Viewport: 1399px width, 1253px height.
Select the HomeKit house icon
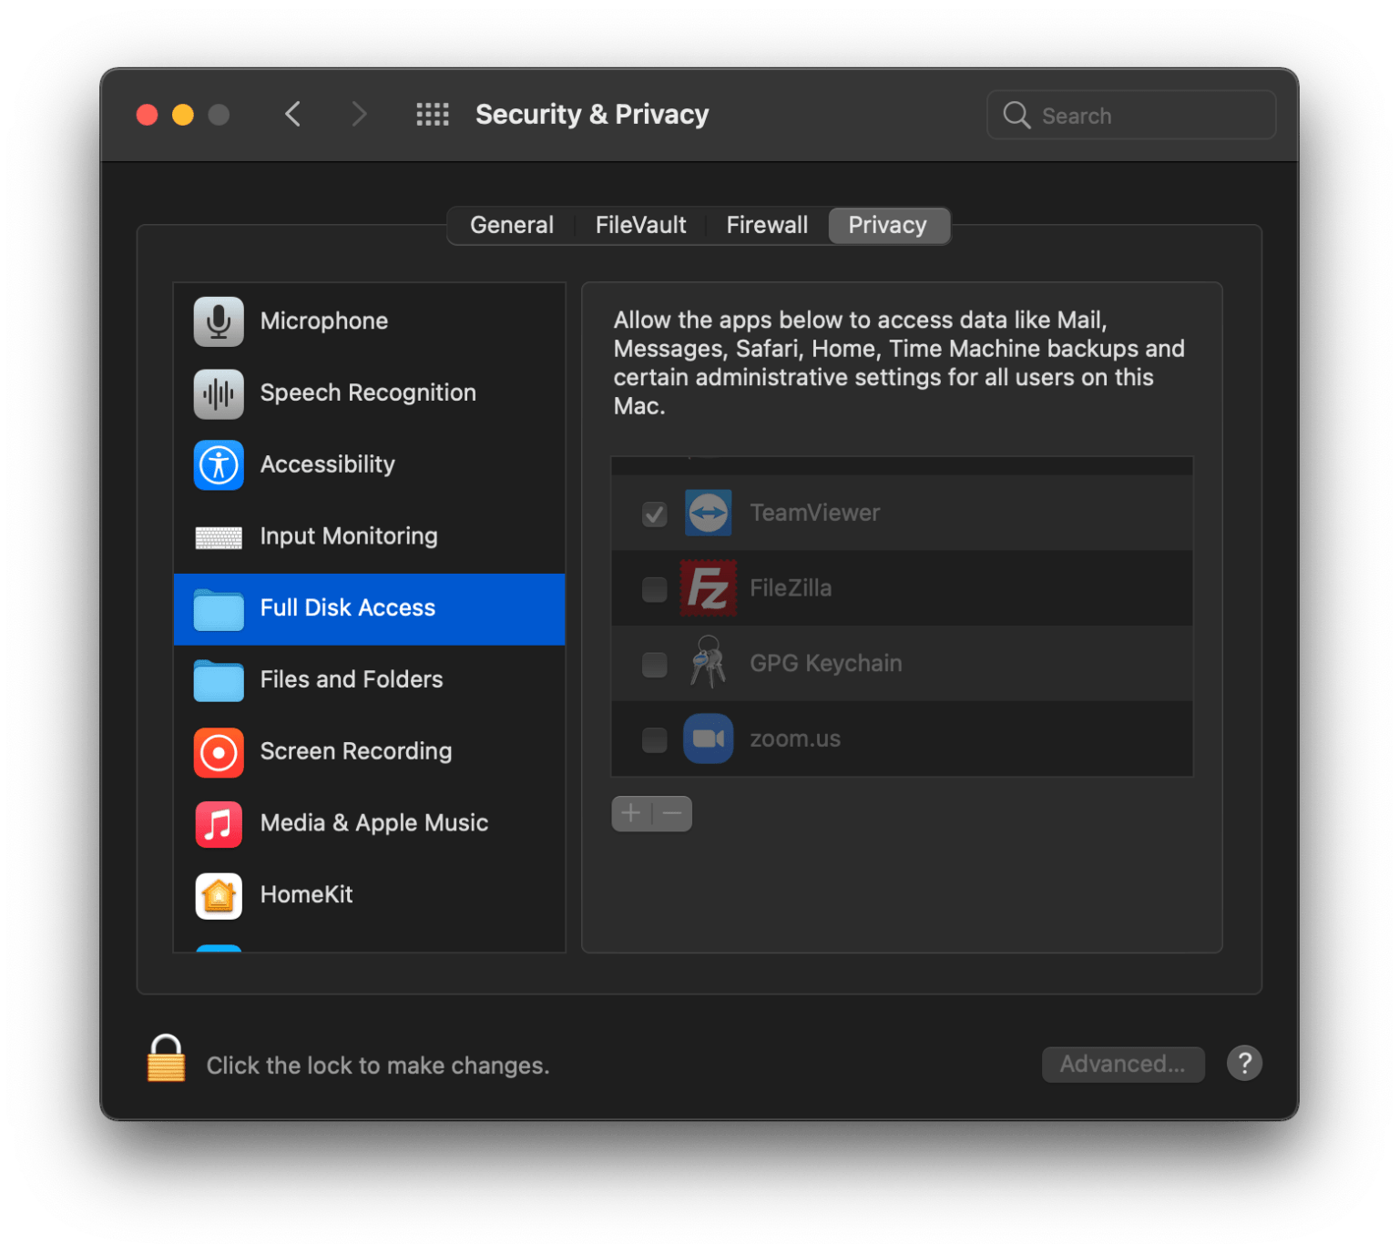click(x=218, y=895)
